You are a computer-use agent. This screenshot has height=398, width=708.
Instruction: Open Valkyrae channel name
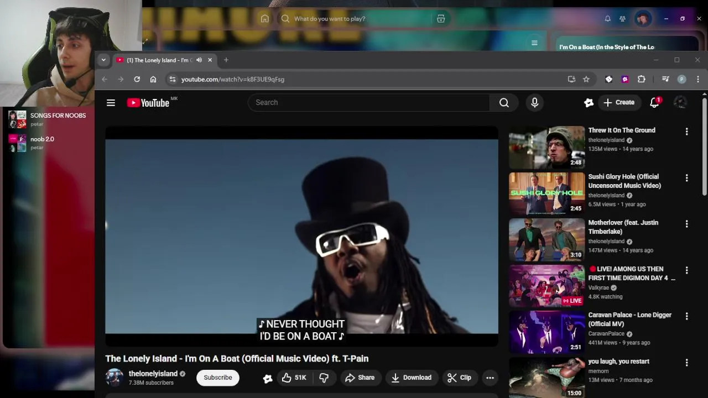pos(598,287)
